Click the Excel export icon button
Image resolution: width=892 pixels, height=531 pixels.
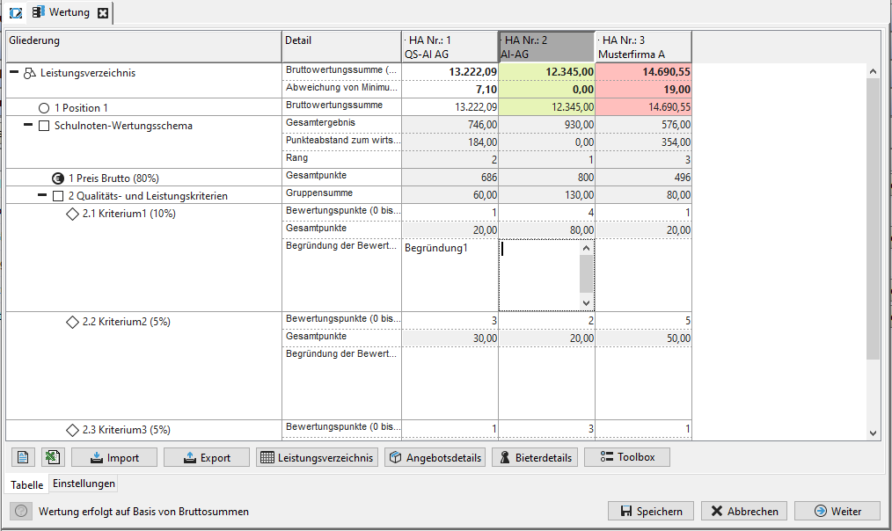[x=53, y=457]
